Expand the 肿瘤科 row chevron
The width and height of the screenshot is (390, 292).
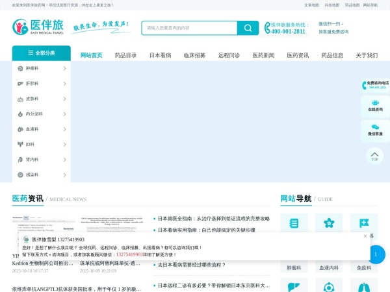pyautogui.click(x=64, y=68)
